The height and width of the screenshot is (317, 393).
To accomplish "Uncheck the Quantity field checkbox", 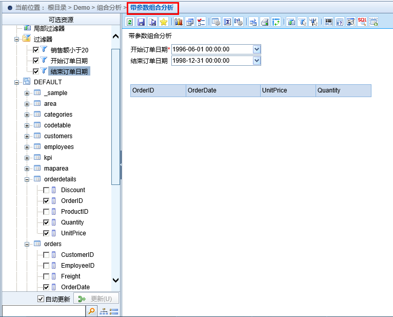I will [46, 222].
